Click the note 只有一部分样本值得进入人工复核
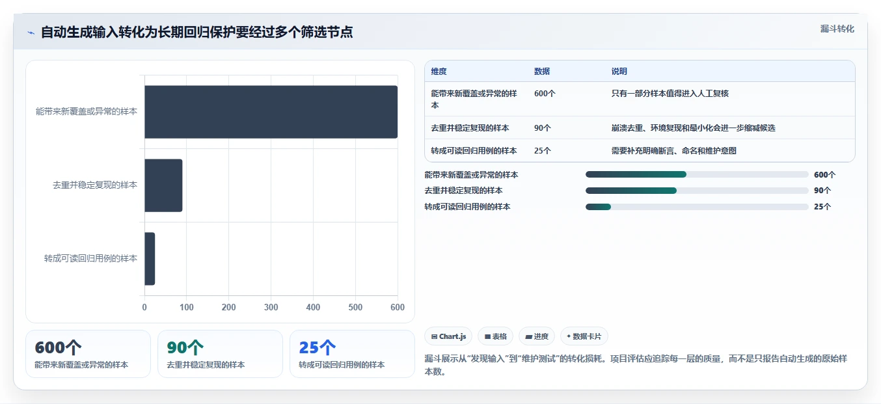881x404 pixels. [670, 94]
